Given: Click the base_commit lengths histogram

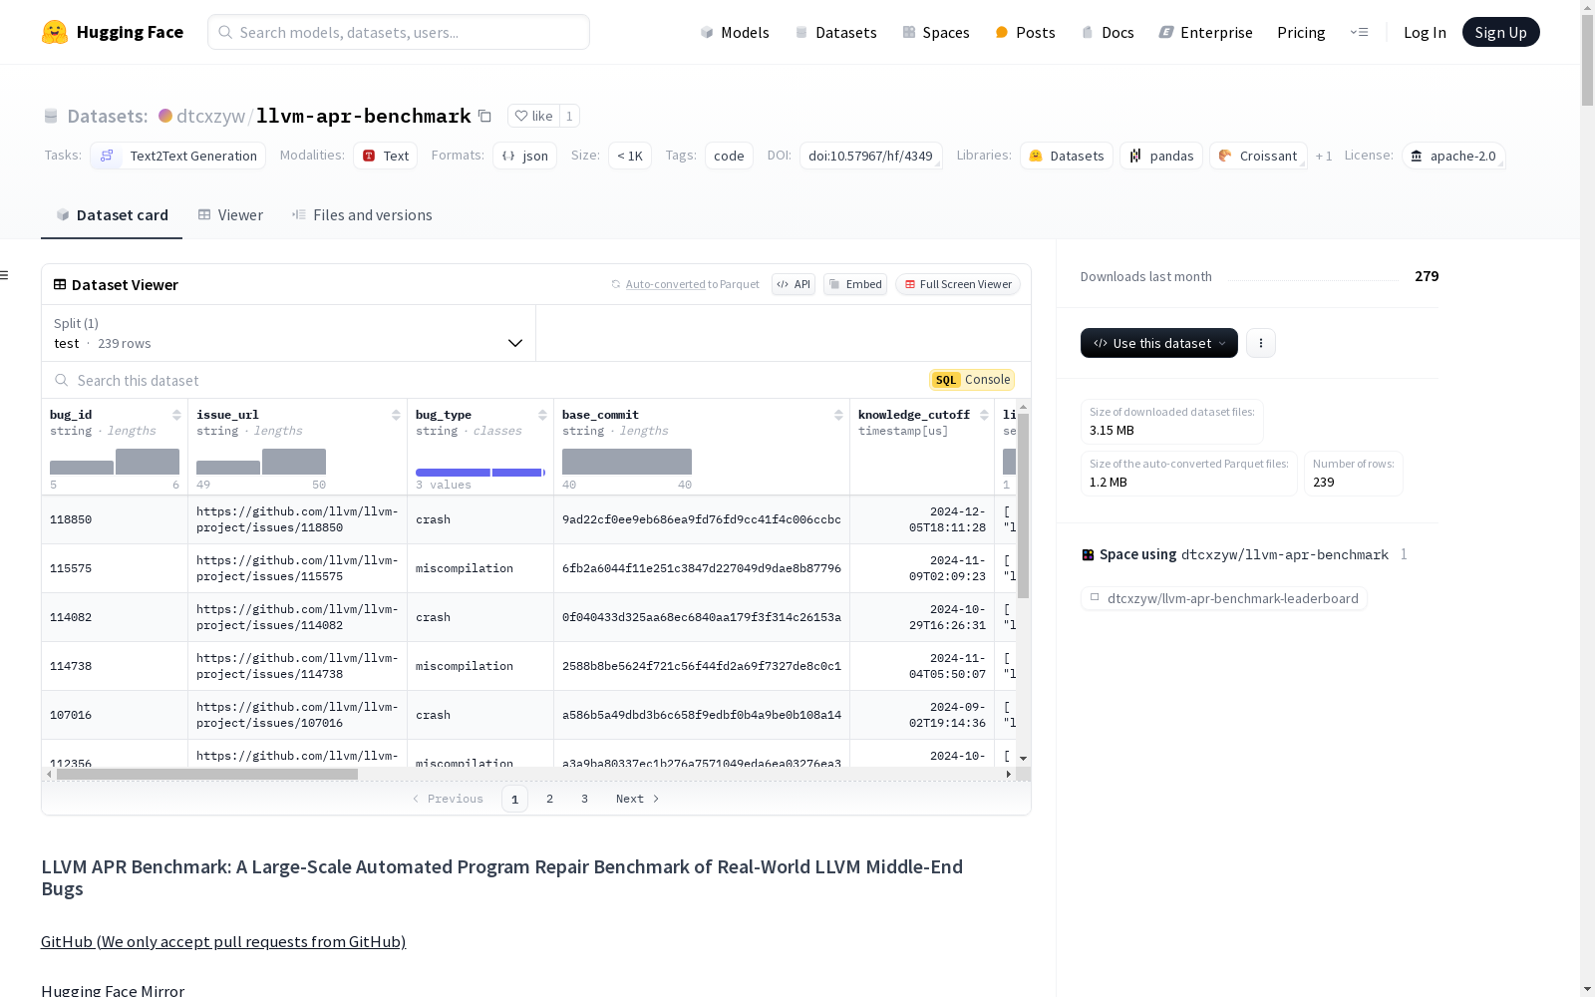Looking at the screenshot, I should [x=627, y=462].
